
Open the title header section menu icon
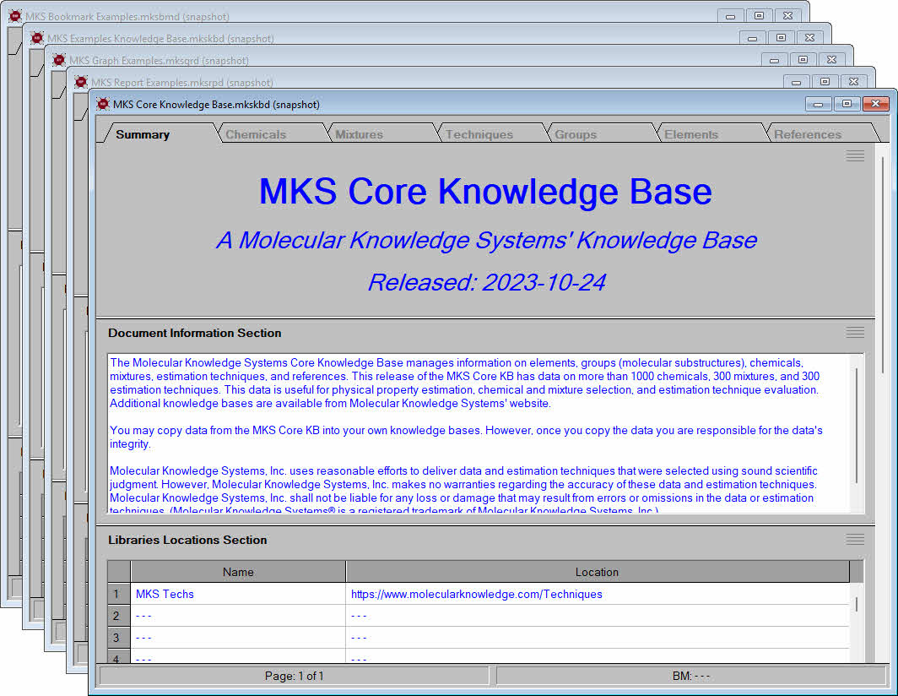pos(855,155)
